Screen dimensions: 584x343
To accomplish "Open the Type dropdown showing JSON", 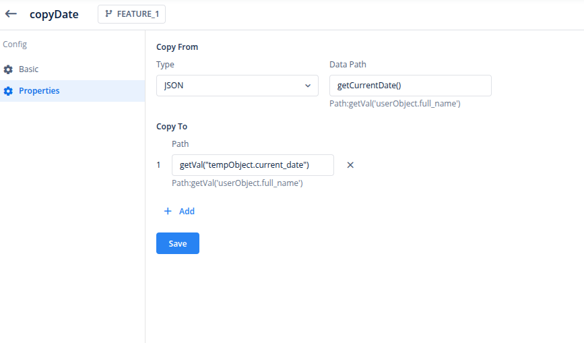I will click(237, 86).
